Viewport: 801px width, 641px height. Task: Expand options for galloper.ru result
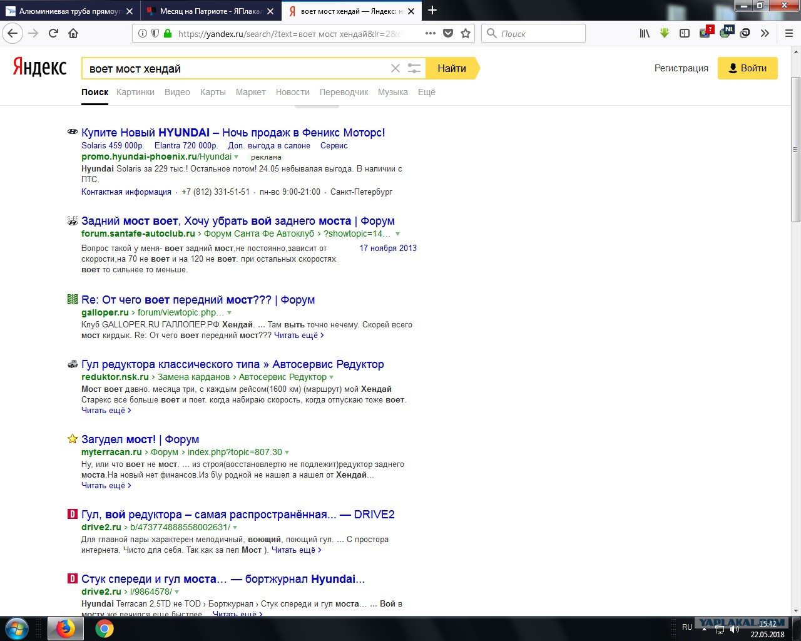coord(230,313)
